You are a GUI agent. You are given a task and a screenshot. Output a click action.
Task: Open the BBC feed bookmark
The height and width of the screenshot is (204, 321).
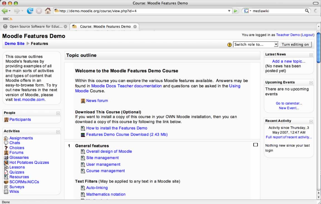[8, 19]
